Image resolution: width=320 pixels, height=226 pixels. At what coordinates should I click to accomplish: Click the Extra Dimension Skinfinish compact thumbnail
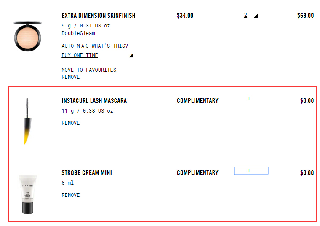tap(27, 35)
